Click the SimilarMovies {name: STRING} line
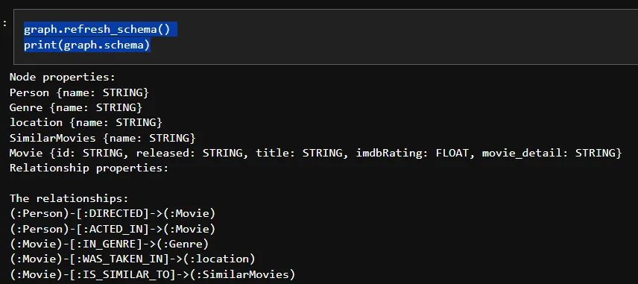Image resolution: width=638 pixels, height=284 pixels. [103, 139]
